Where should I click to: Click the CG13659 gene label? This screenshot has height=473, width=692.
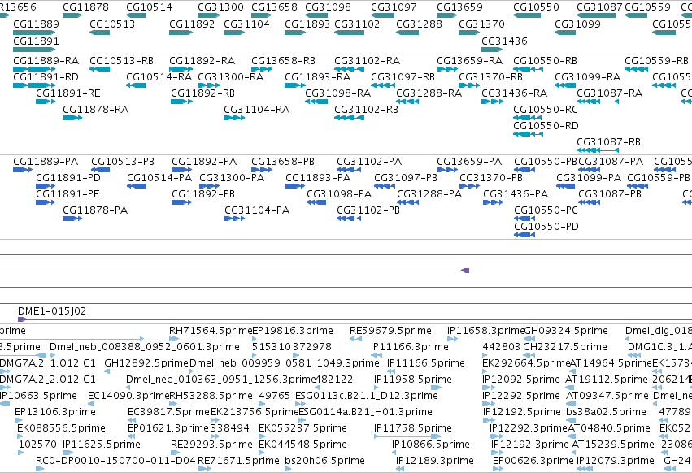pyautogui.click(x=460, y=7)
